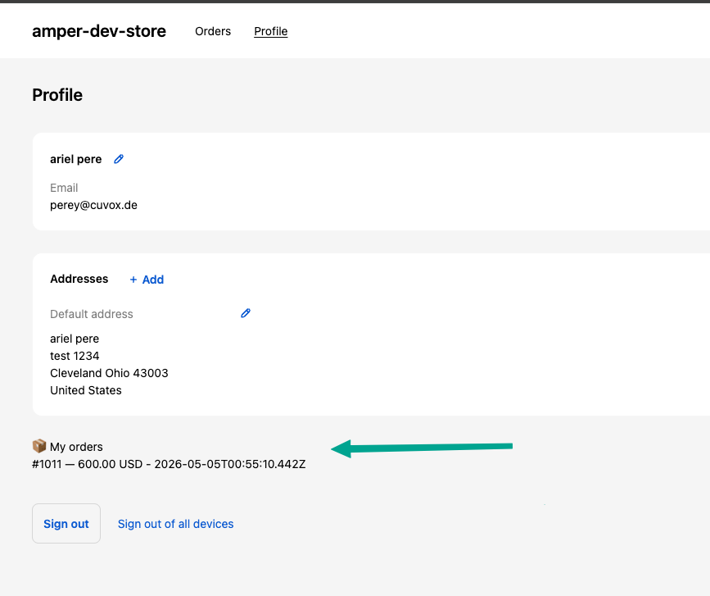This screenshot has width=710, height=596.
Task: Add a new address
Action: (147, 280)
